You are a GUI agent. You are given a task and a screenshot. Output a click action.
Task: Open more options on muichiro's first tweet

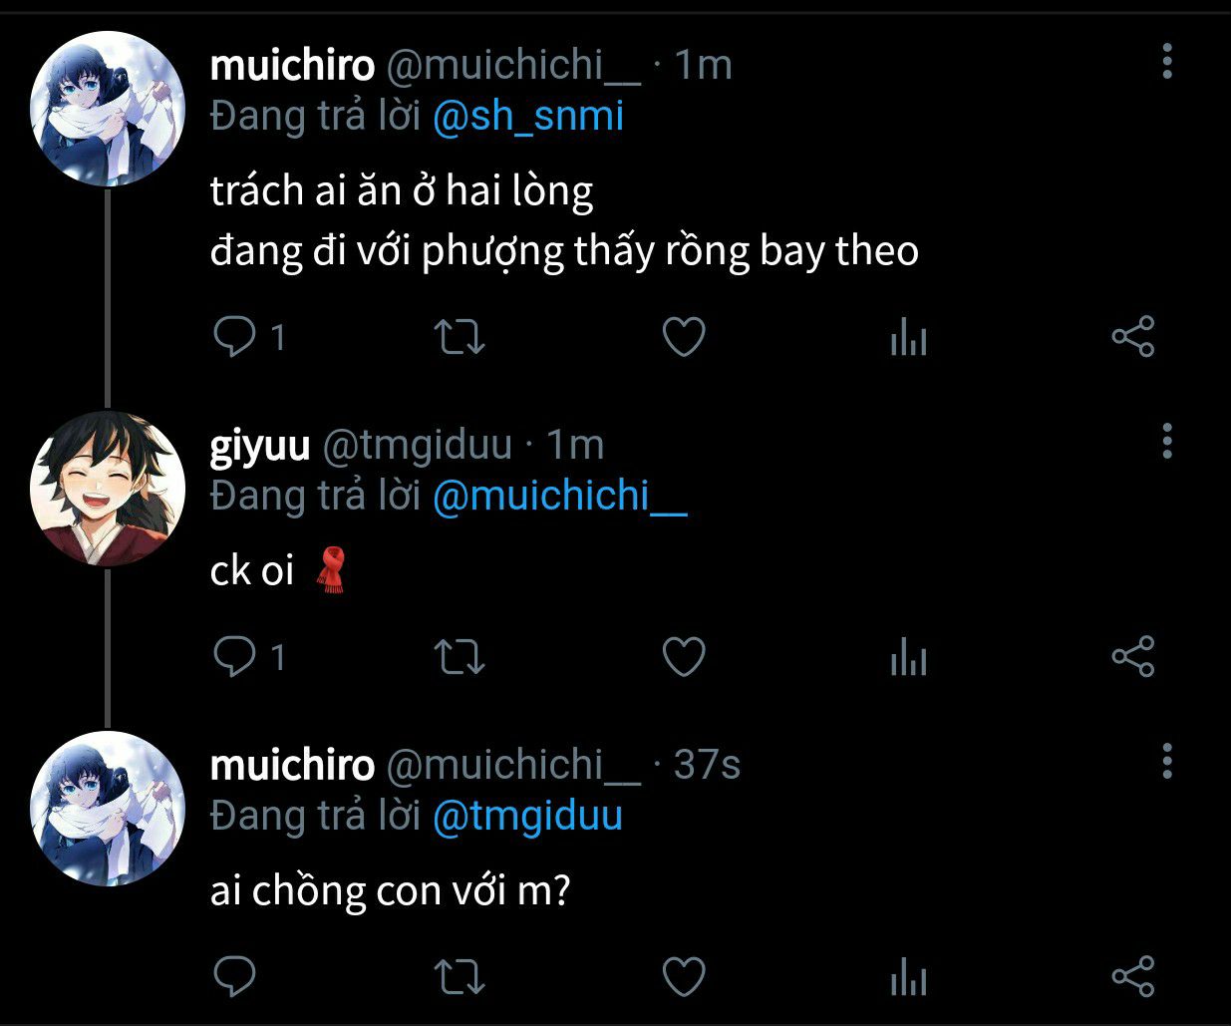coord(1167,62)
